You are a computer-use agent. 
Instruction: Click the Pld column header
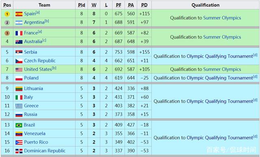pos(81,5)
